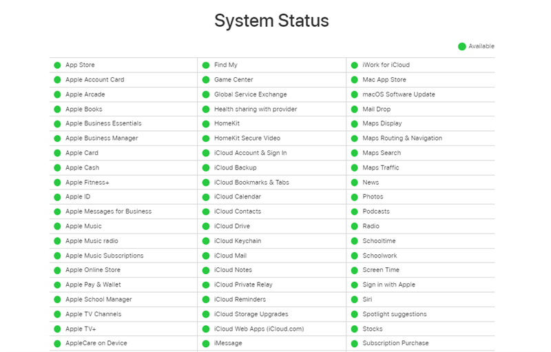Click the Subscription Purchase service entry
This screenshot has height=352, width=551.
click(395, 344)
